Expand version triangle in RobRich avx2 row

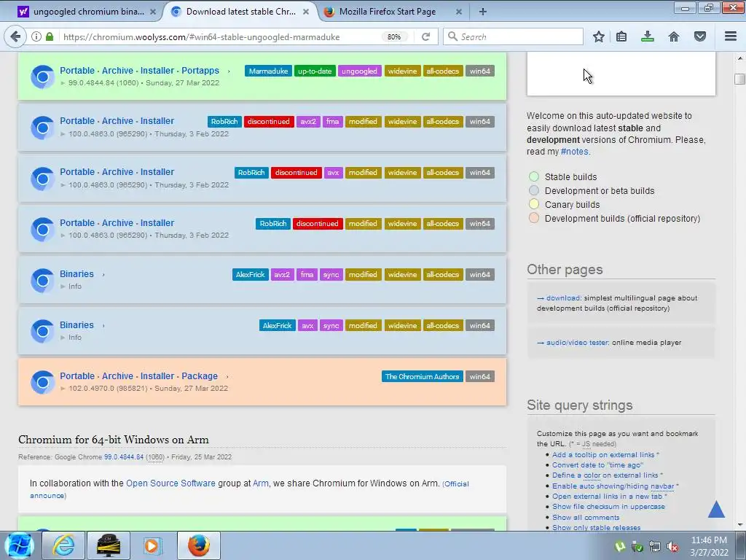(x=63, y=134)
